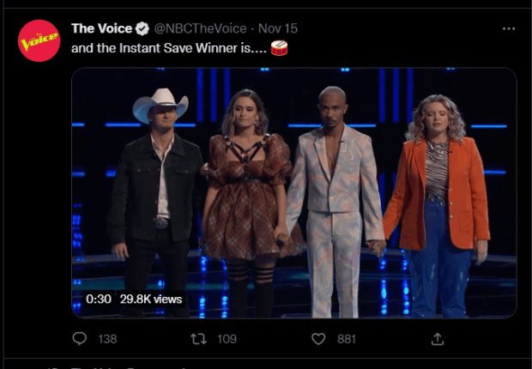Open the share icon menu
Screen dimensions: 532x369
pos(437,339)
